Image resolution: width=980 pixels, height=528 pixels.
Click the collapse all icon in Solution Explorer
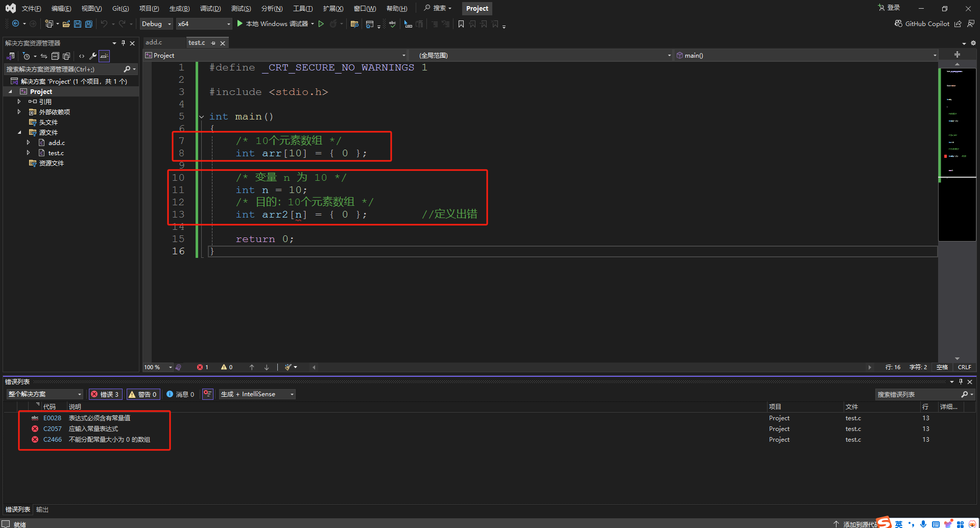tap(55, 56)
